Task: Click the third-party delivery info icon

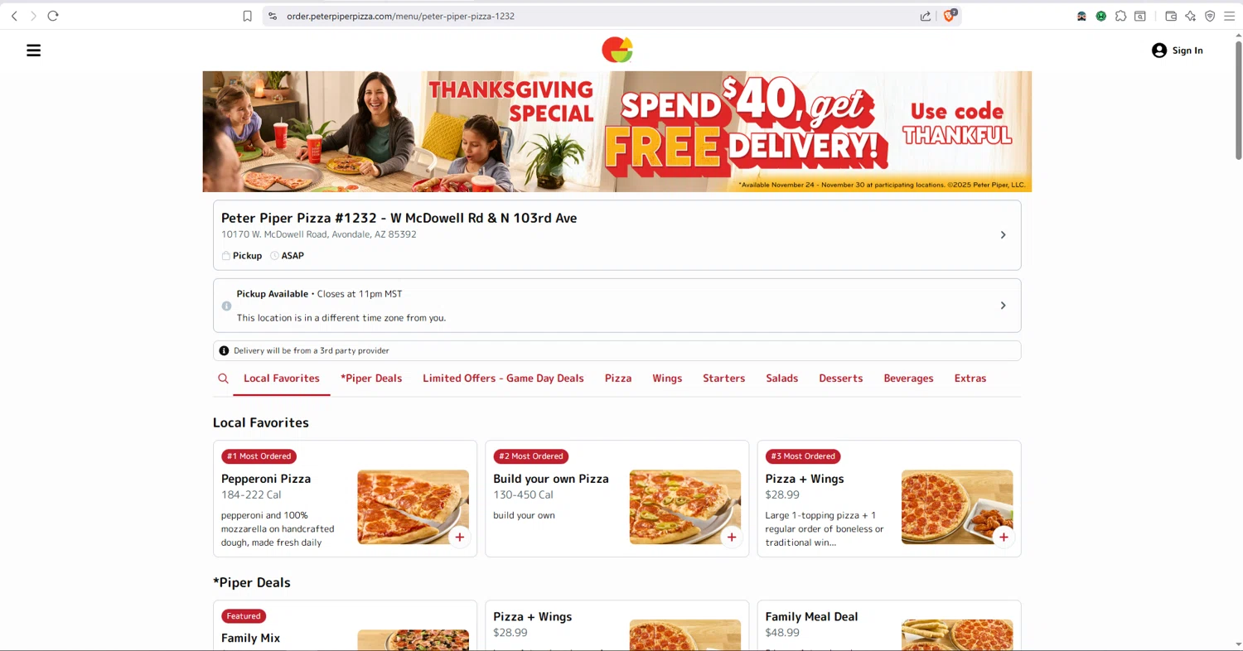Action: [224, 351]
